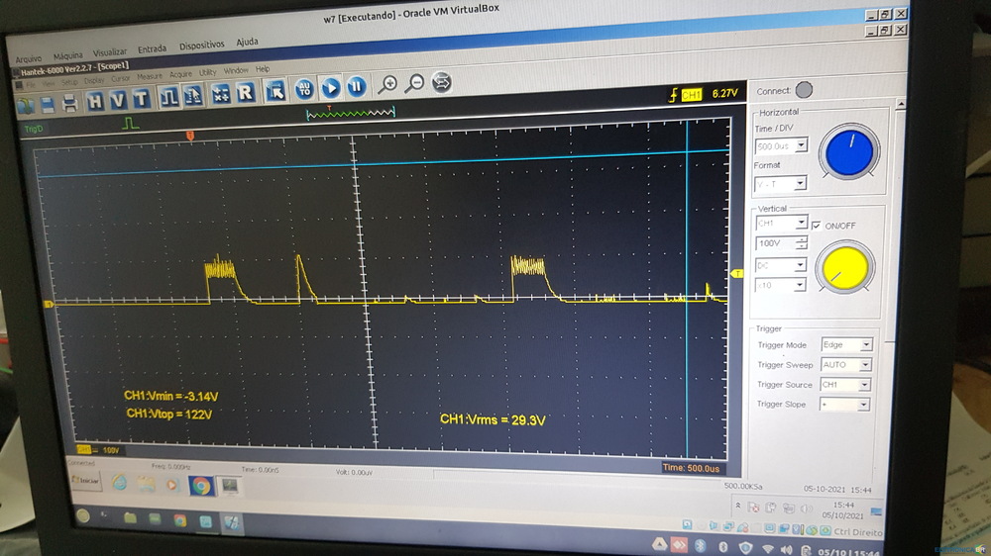Open the Utility menu
991x556 pixels.
tap(208, 72)
